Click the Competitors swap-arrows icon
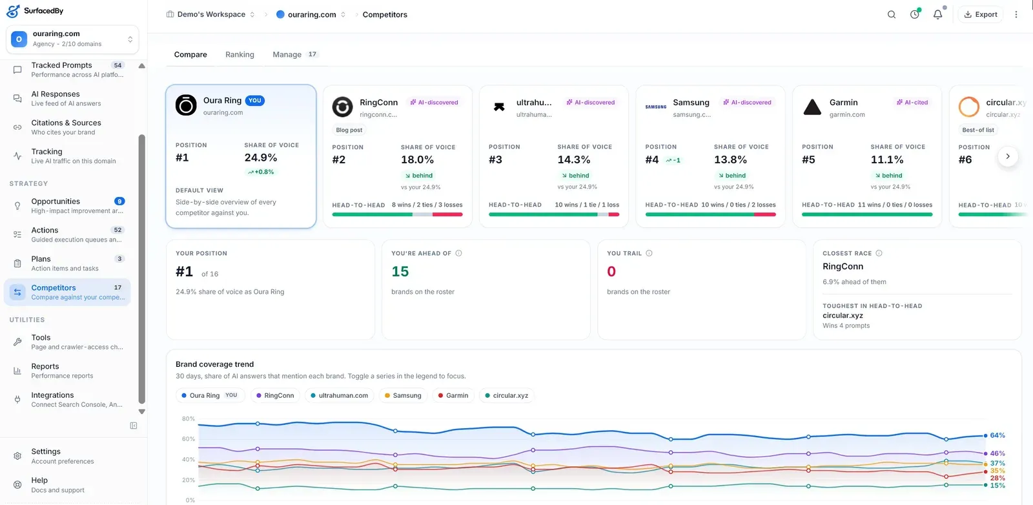The width and height of the screenshot is (1033, 505). click(17, 292)
